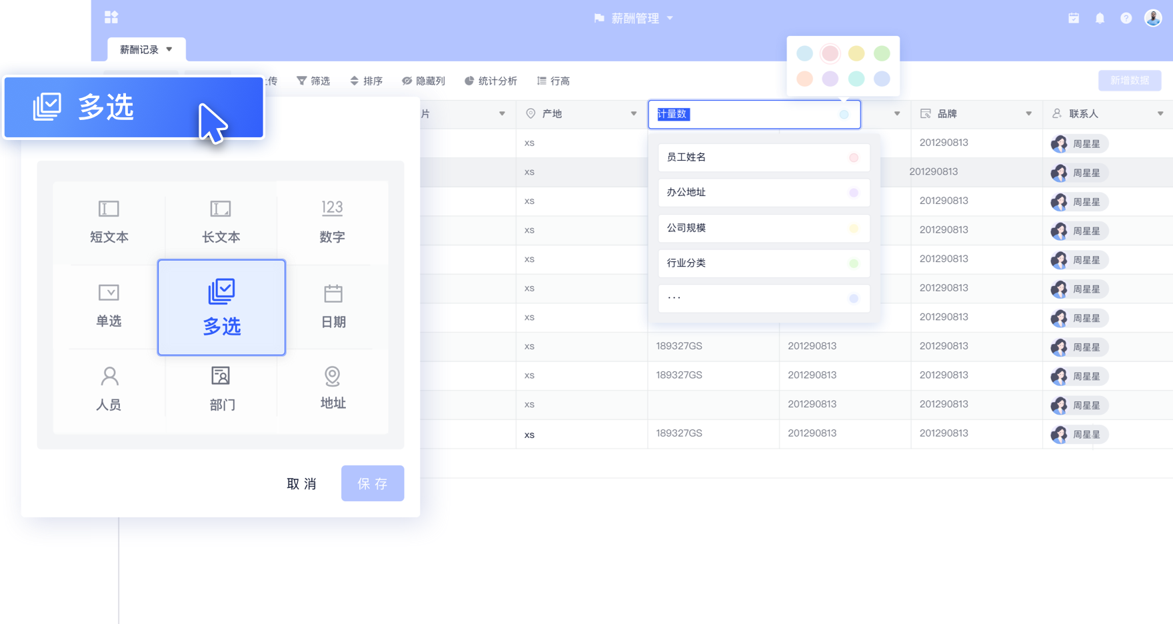Image resolution: width=1173 pixels, height=624 pixels.
Task: Click the 产地 location pin icon
Action: pyautogui.click(x=531, y=114)
